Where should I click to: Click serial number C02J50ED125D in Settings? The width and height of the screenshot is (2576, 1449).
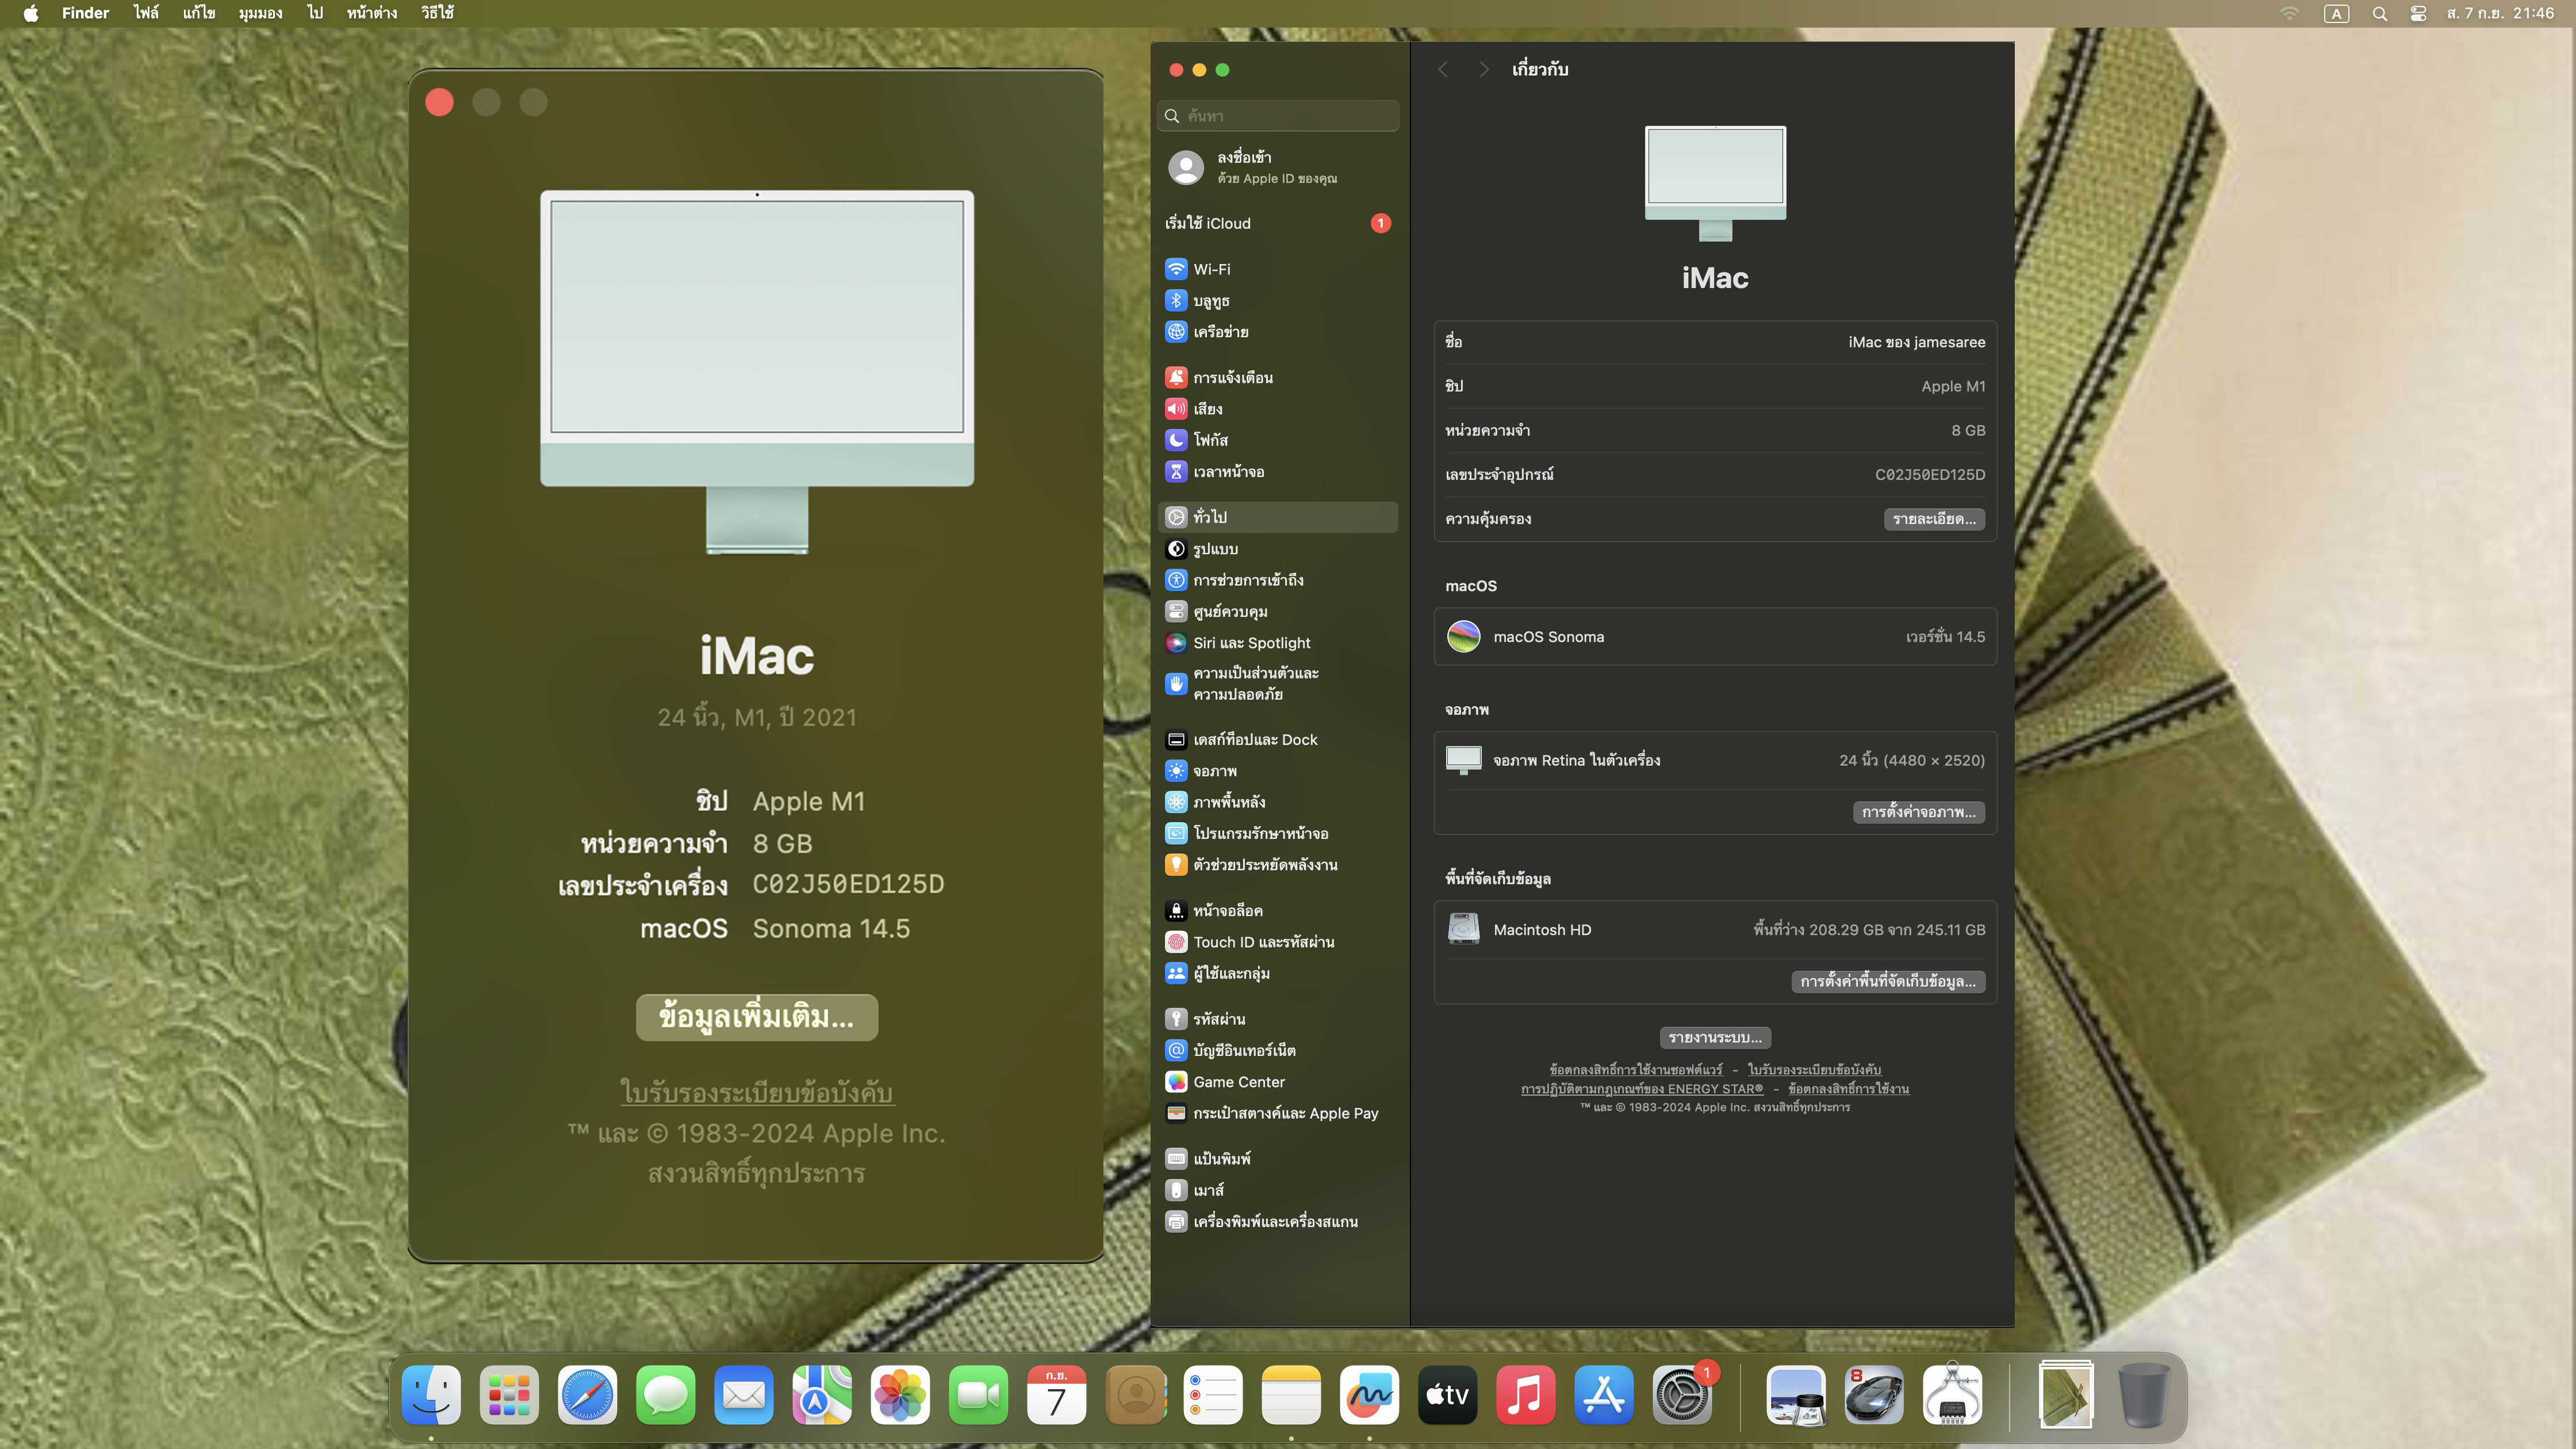(1930, 475)
